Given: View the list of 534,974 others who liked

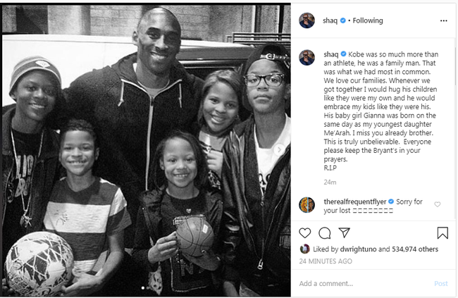Looking at the screenshot, I should click(x=415, y=249).
